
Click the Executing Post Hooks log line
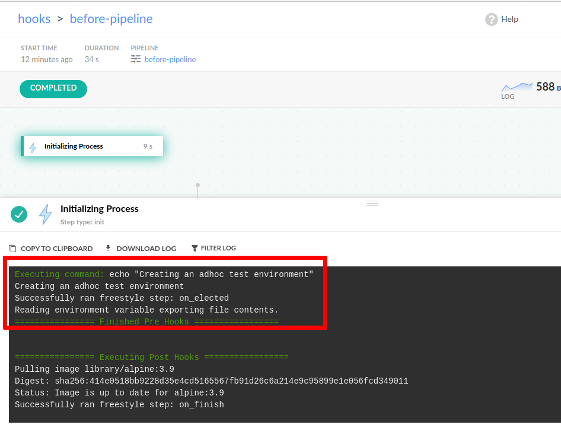point(151,358)
